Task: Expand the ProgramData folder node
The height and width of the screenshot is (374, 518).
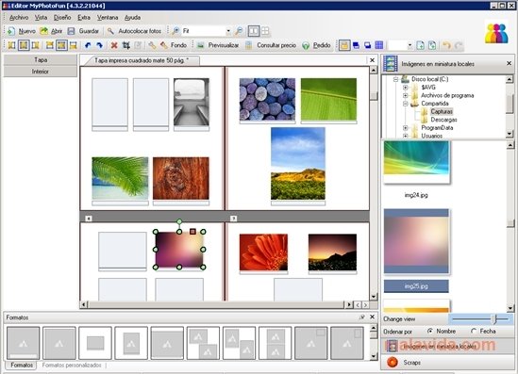Action: tap(406, 127)
